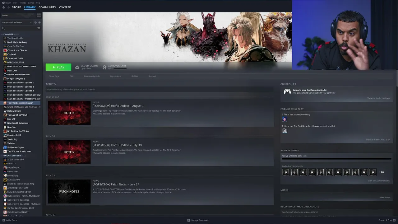
Task: Click the Beat Saber game icon
Action: tap(5, 172)
